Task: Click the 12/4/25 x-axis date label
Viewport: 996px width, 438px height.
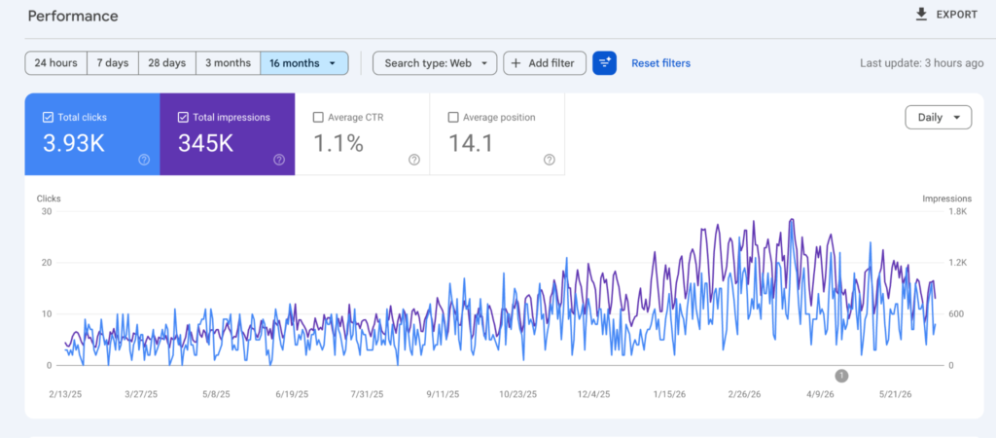Action: tap(594, 394)
